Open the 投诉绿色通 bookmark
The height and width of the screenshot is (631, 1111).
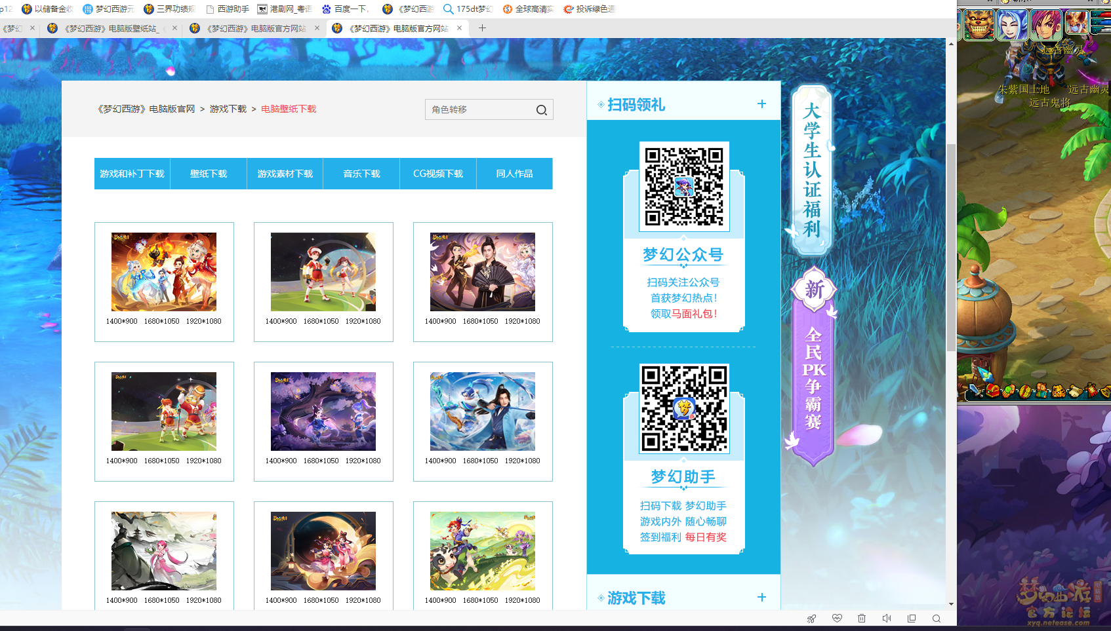point(590,9)
